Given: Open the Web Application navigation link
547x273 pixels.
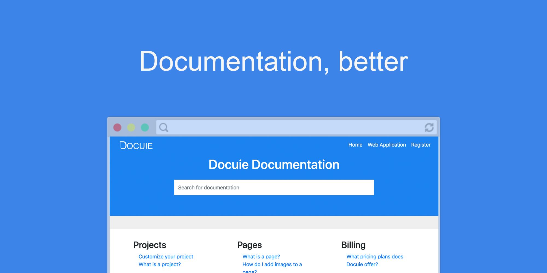Looking at the screenshot, I should [387, 145].
